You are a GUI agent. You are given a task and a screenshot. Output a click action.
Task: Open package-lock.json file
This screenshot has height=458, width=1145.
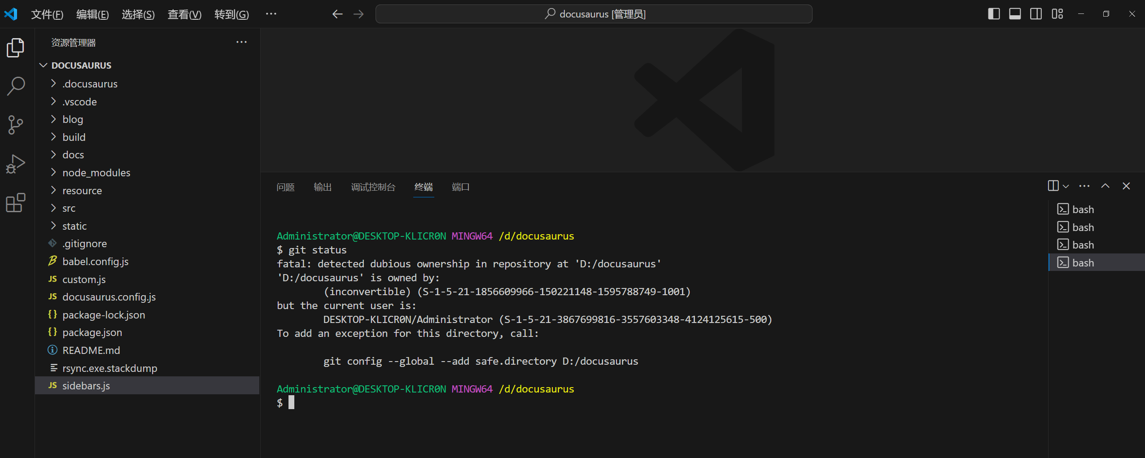[x=147, y=315]
